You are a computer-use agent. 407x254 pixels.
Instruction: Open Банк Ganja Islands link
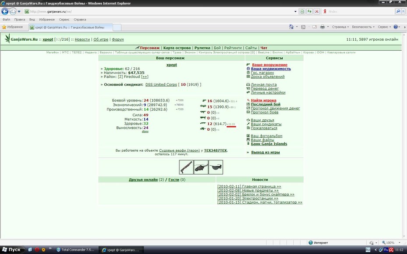(269, 143)
